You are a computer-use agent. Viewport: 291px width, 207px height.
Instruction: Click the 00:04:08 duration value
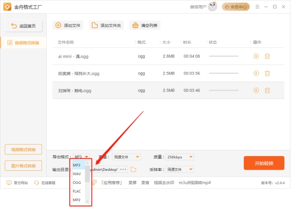pos(192,56)
